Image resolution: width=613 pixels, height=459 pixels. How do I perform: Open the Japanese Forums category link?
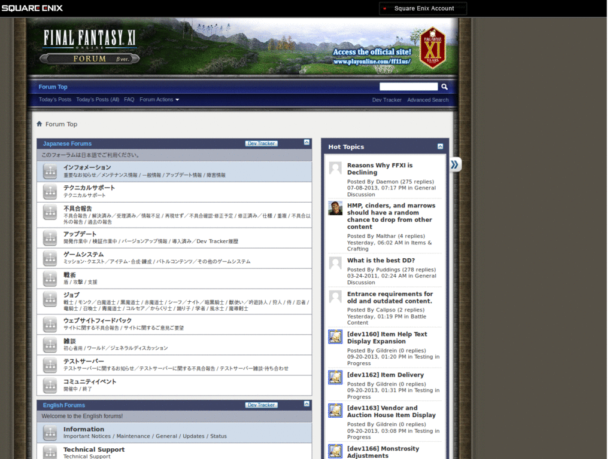[x=67, y=143]
